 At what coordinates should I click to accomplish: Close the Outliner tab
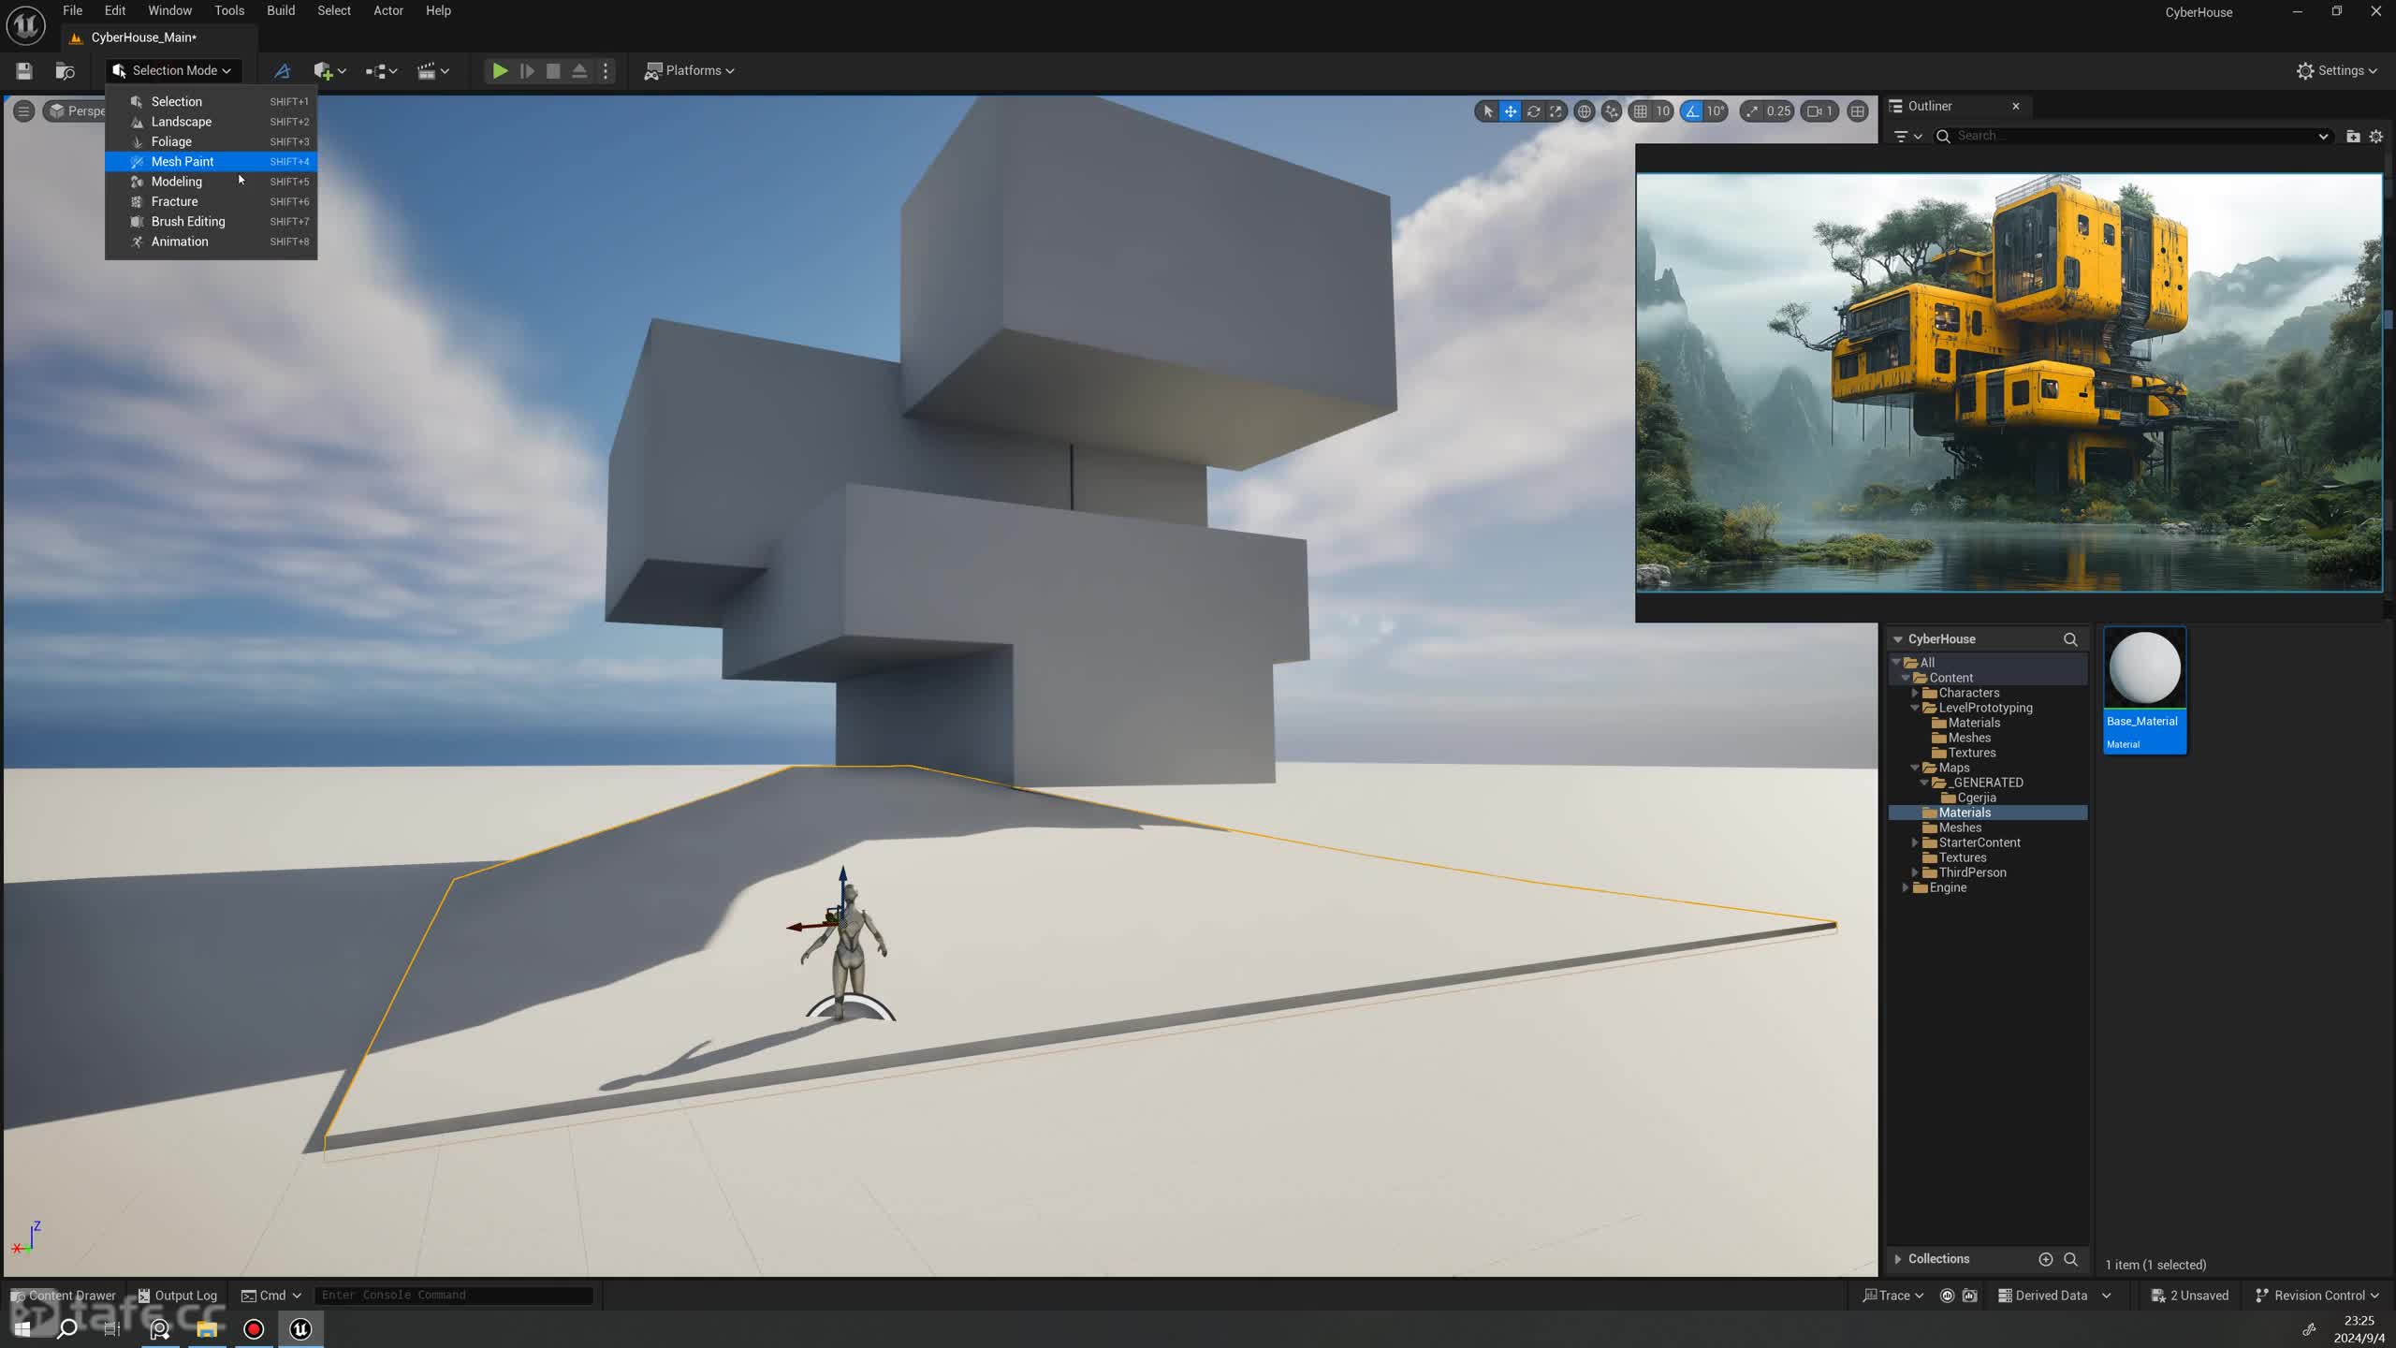coord(2016,107)
